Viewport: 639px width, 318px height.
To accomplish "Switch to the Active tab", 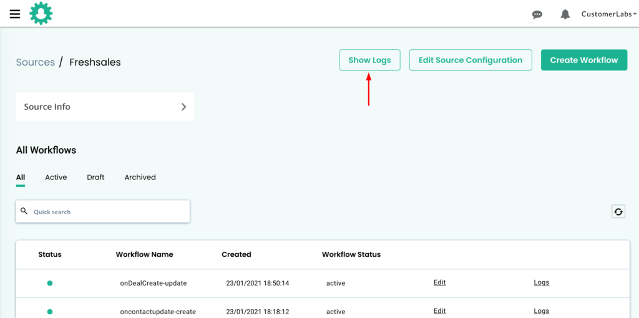I will coord(56,177).
